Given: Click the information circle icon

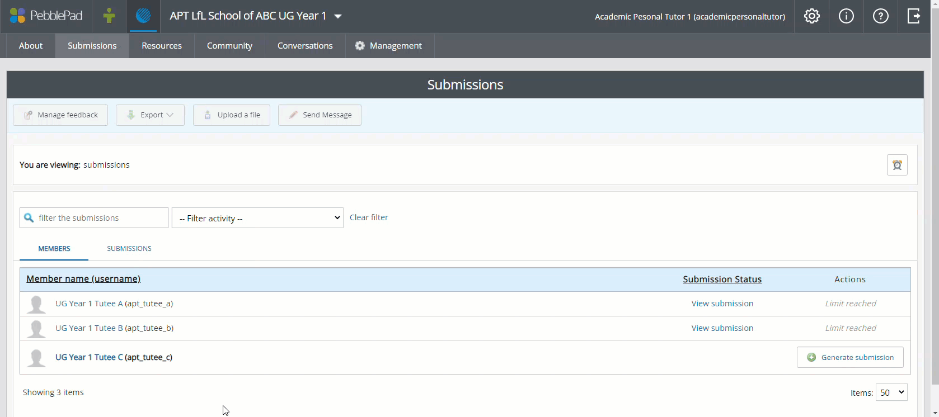Looking at the screenshot, I should coord(846,16).
